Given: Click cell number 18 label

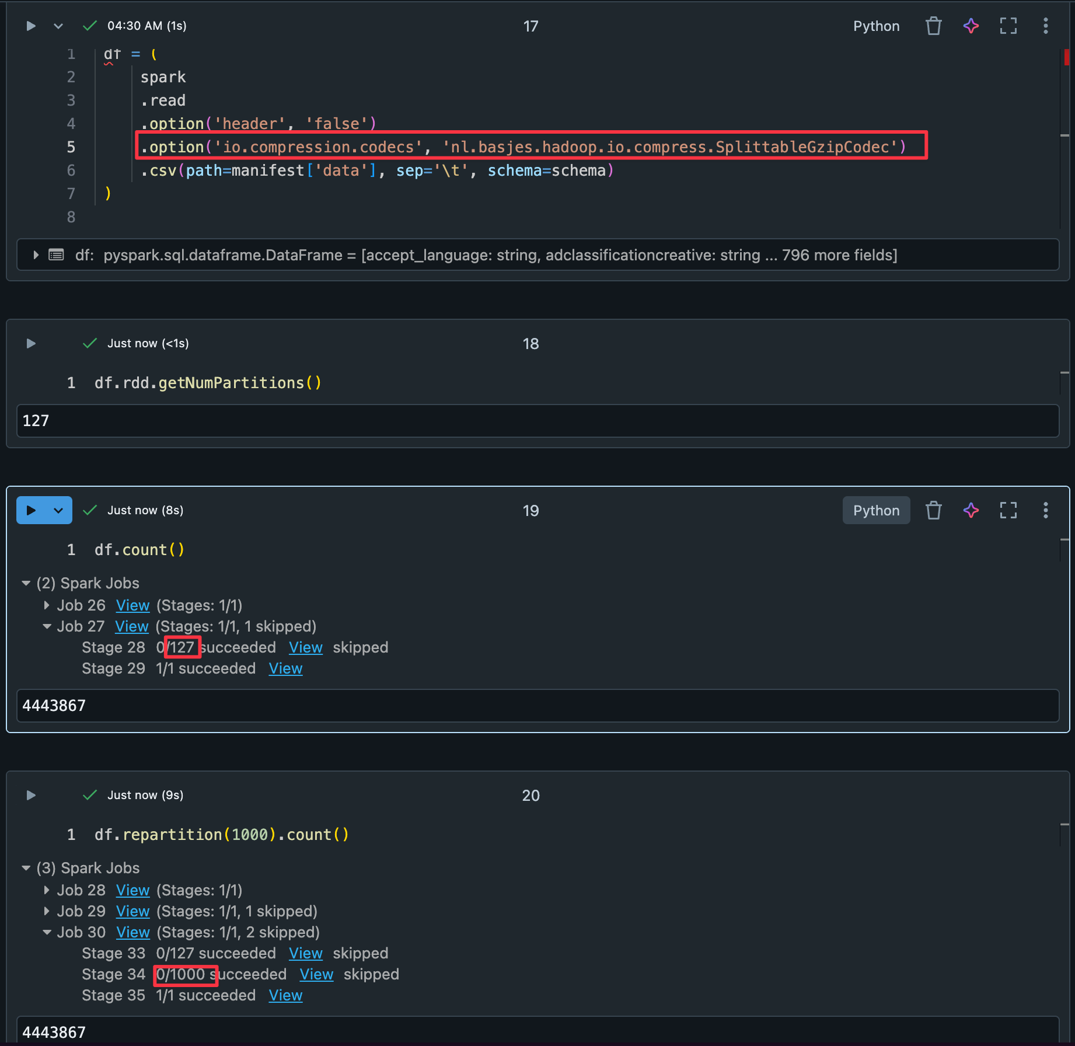Looking at the screenshot, I should pyautogui.click(x=530, y=343).
